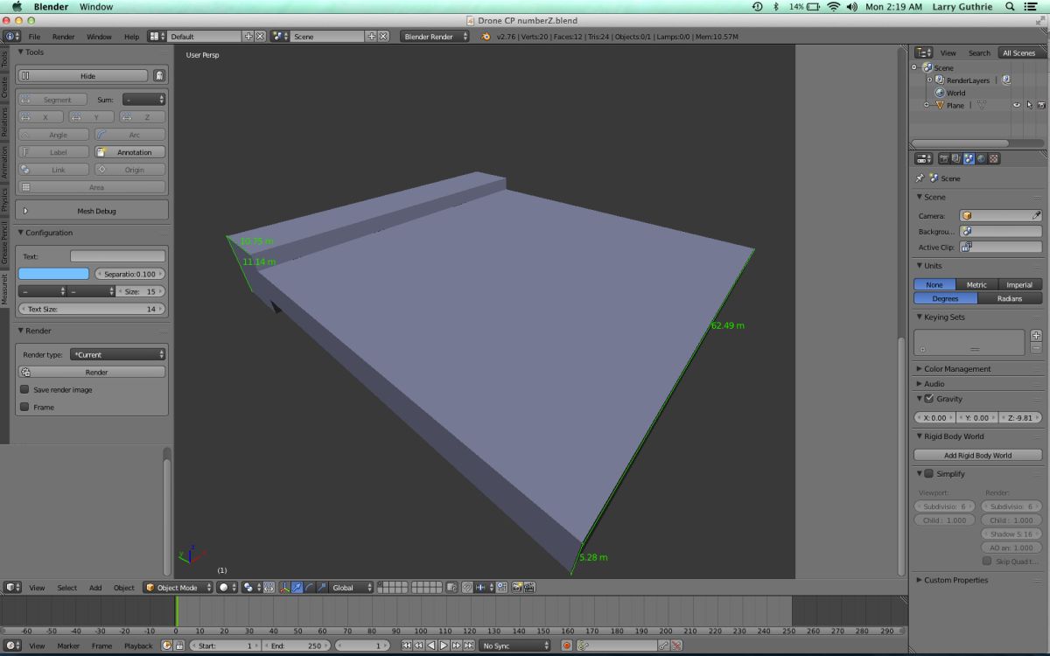Switch to World properties tab icon
The height and width of the screenshot is (656, 1050).
(x=981, y=158)
